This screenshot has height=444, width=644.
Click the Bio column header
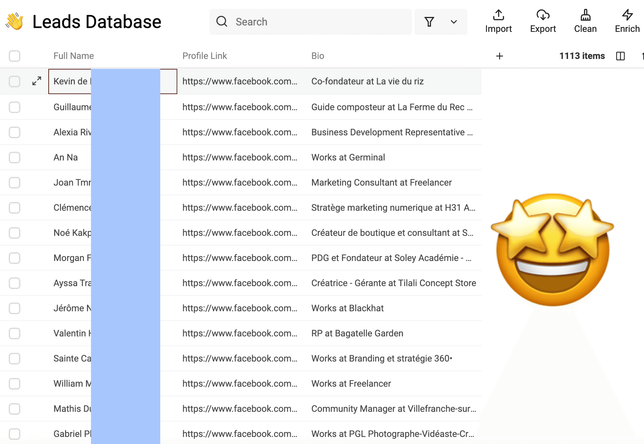coord(317,56)
